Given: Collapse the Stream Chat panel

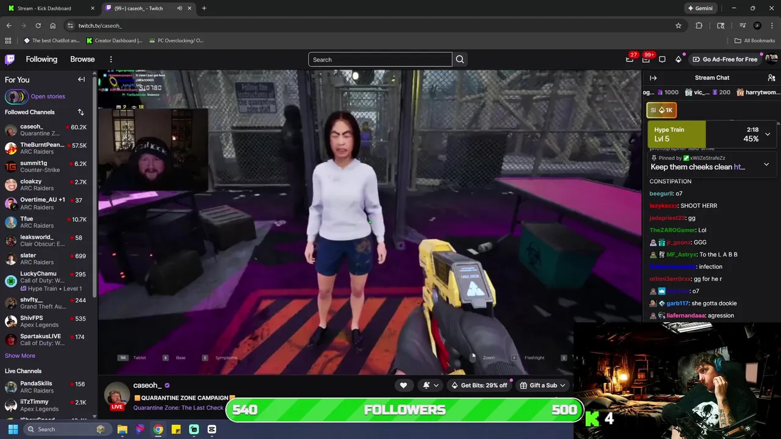Looking at the screenshot, I should 653,78.
